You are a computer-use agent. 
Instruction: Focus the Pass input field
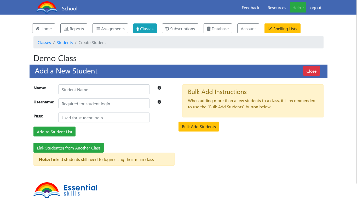click(104, 117)
